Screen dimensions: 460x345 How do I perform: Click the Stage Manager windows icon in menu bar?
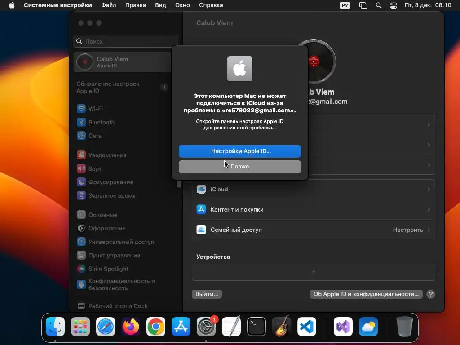(x=363, y=5)
